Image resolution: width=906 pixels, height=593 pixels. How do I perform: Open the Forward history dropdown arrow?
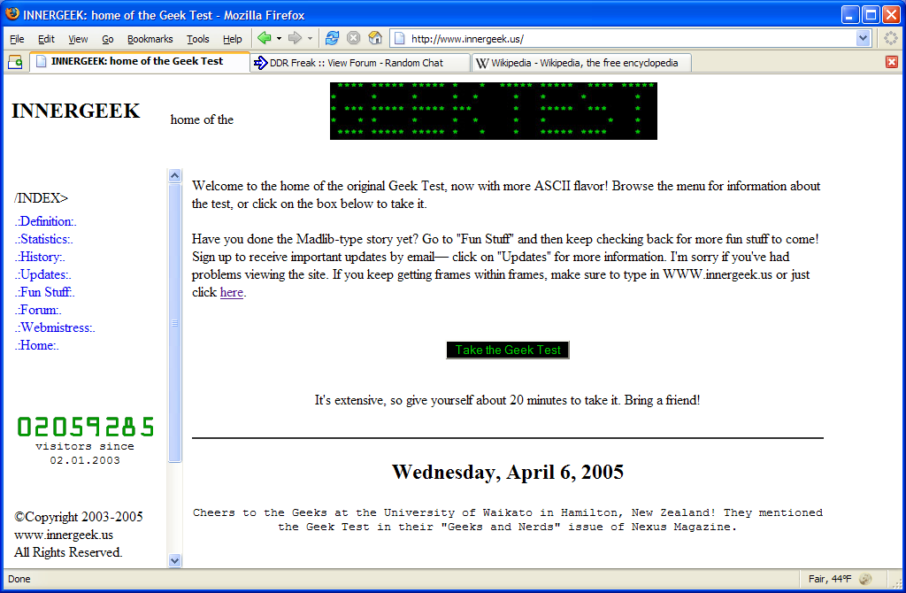[x=310, y=39]
